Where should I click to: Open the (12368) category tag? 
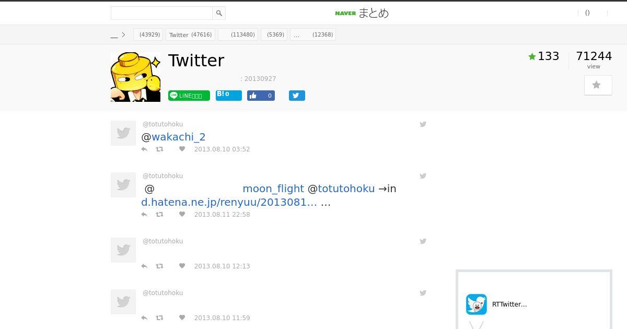312,34
